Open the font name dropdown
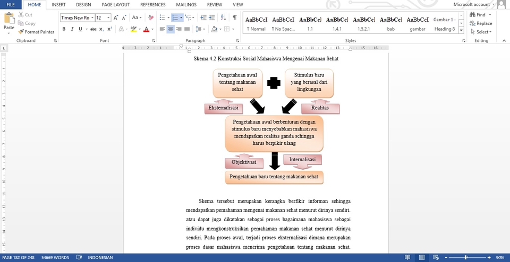This screenshot has height=262, width=510. click(92, 18)
